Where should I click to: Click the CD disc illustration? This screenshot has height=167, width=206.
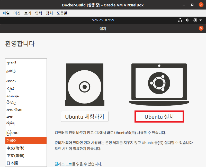(x=85, y=85)
